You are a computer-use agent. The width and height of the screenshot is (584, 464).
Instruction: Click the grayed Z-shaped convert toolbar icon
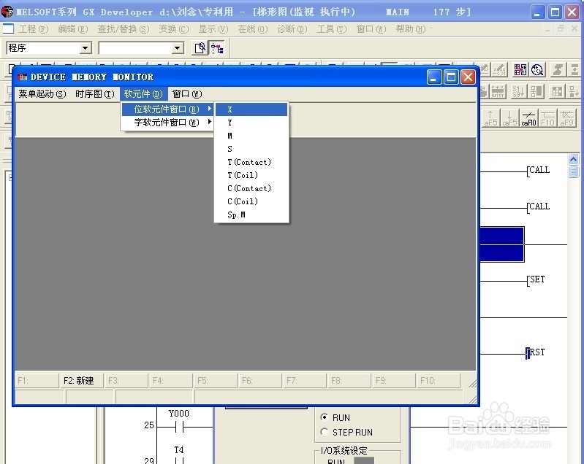(557, 69)
